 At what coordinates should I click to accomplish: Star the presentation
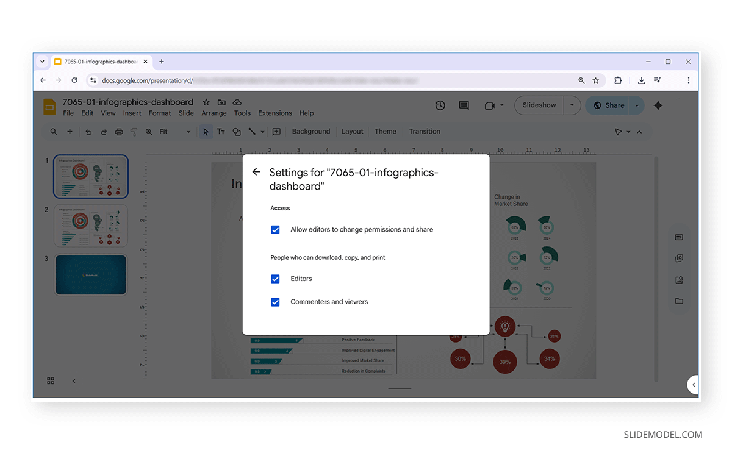(x=206, y=102)
